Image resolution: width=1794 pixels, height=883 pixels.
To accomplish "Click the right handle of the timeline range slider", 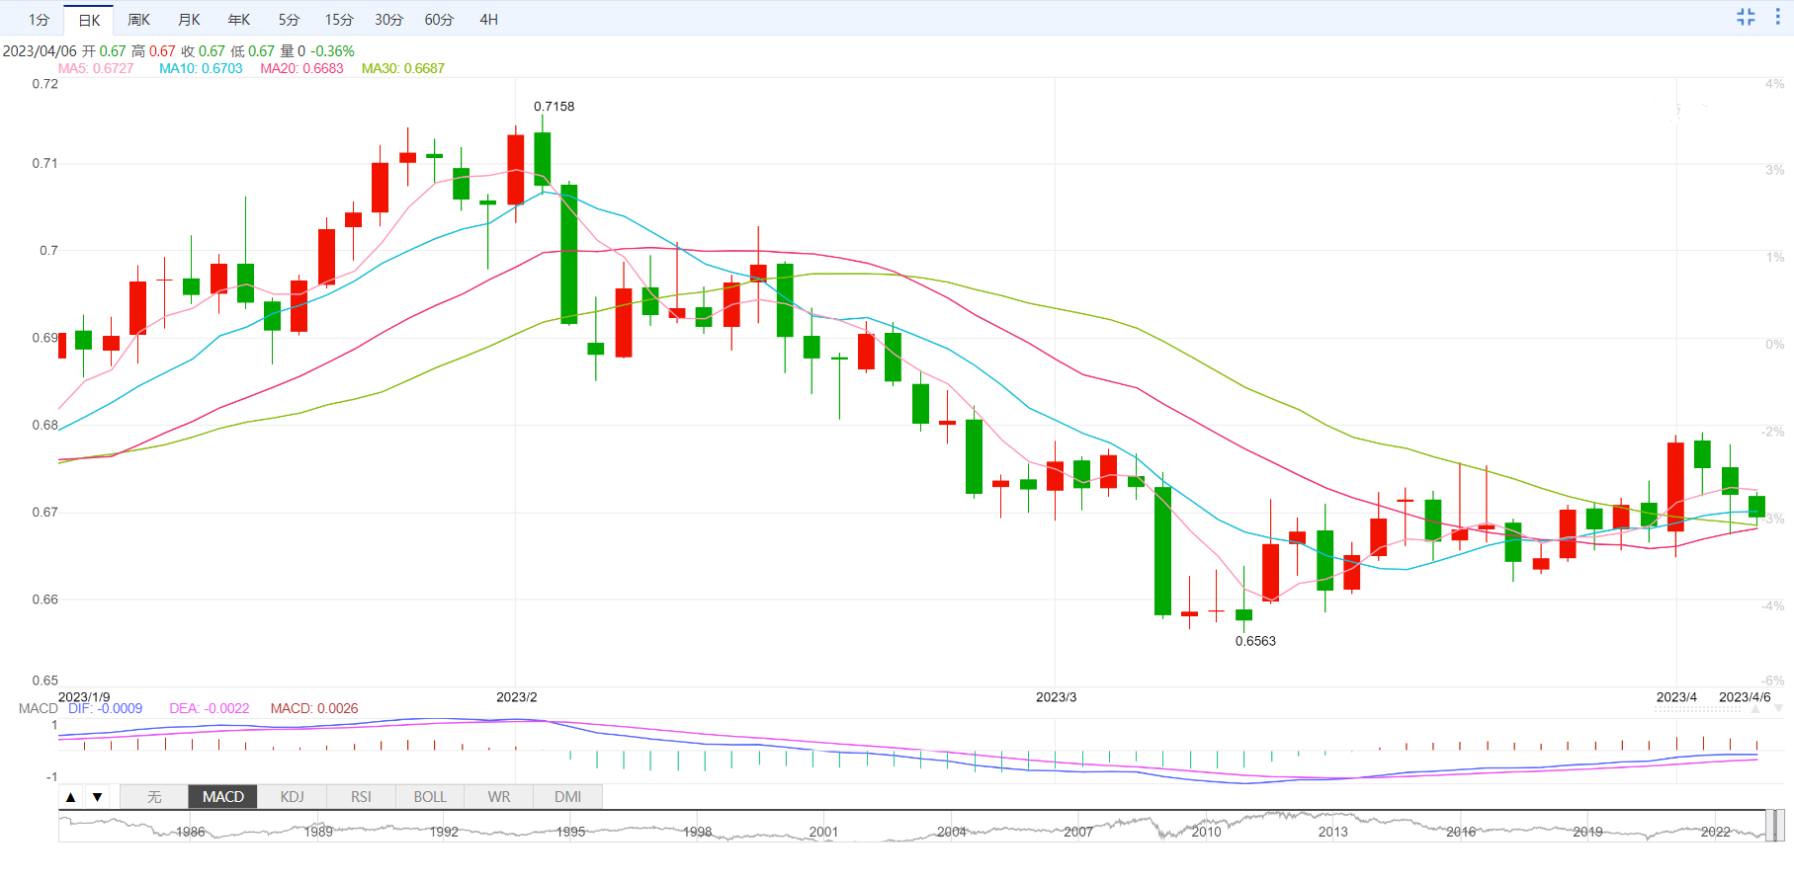I will (x=1779, y=826).
